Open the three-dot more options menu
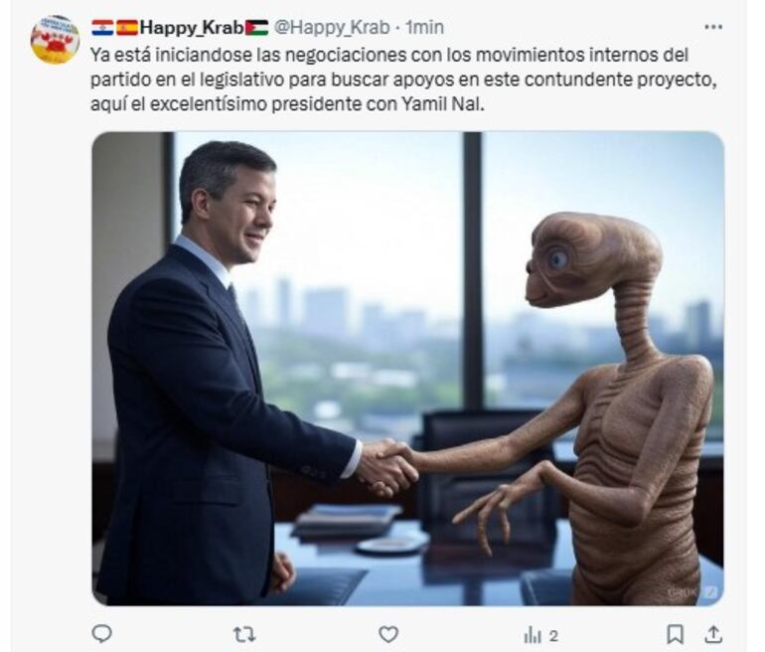This screenshot has height=652, width=765. pos(713,27)
